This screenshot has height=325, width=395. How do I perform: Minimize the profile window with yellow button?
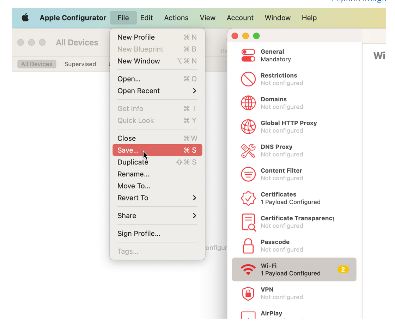point(245,36)
